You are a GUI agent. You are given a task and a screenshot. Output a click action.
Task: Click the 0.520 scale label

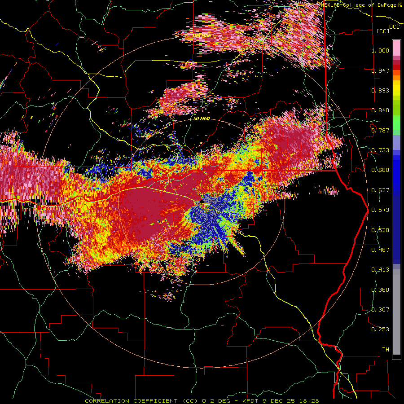tap(380, 230)
